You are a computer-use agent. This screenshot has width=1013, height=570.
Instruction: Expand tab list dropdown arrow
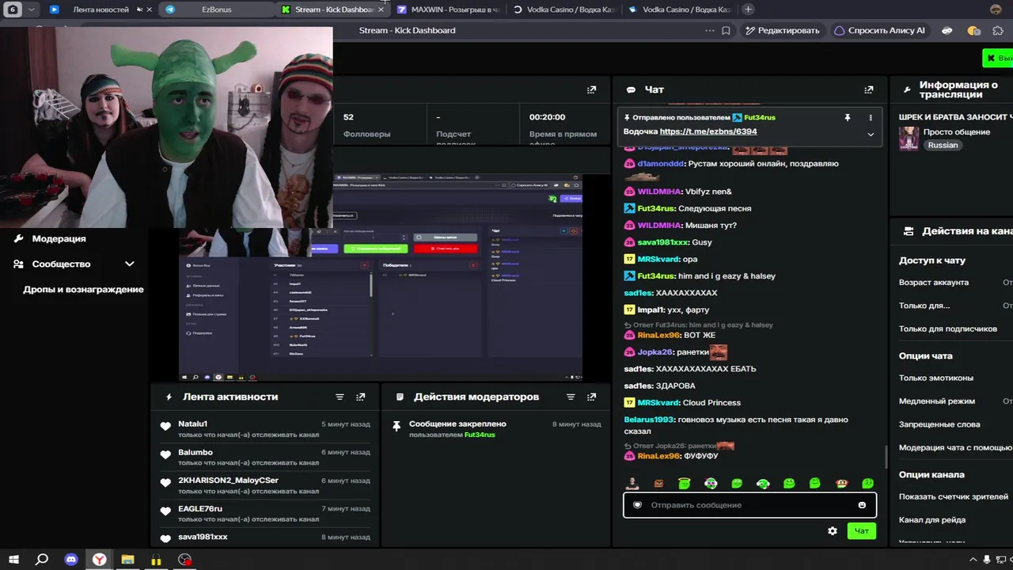[32, 9]
